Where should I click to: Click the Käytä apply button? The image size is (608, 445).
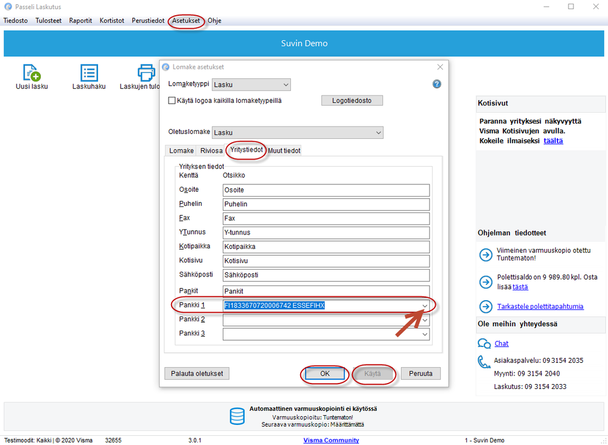click(x=372, y=374)
